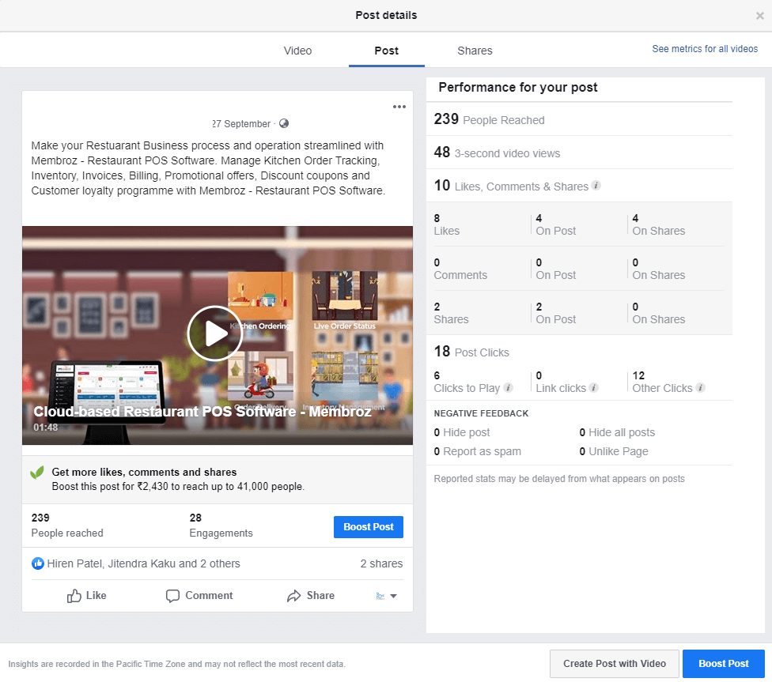The height and width of the screenshot is (682, 772).
Task: Click the 2 Shares stat
Action: [451, 313]
